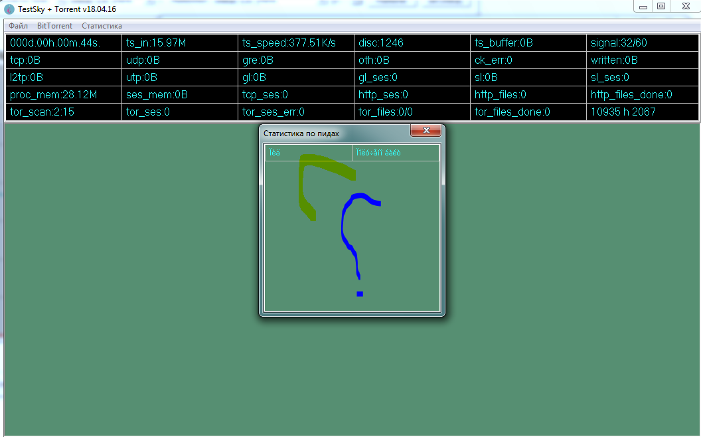Minimize the TestSky main window

(643, 6)
